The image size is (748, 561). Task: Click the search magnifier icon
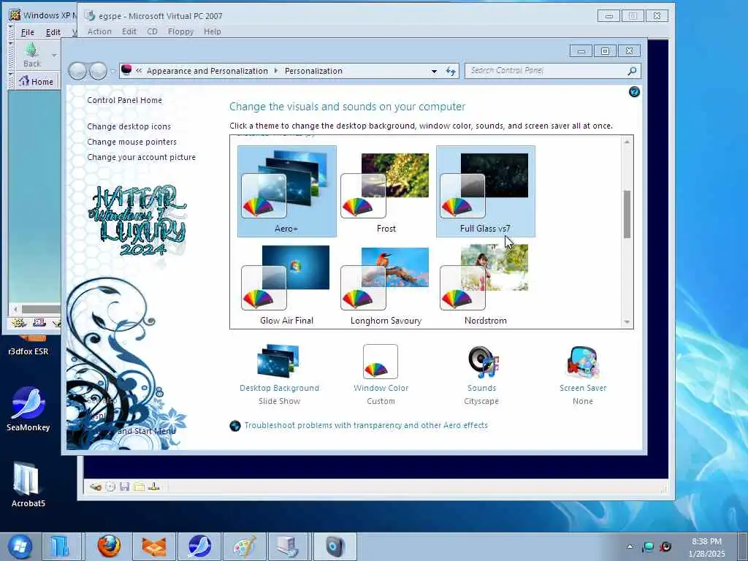pyautogui.click(x=632, y=71)
